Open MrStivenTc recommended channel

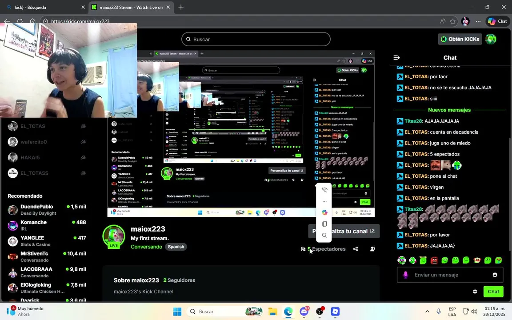[x=47, y=256]
